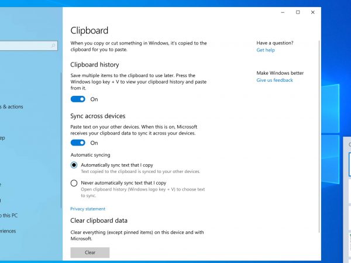Click the 'Clear clipboard data' heading

point(99,221)
